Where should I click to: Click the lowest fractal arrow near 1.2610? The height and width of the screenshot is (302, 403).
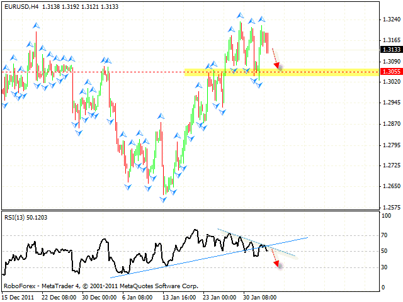coord(164,199)
